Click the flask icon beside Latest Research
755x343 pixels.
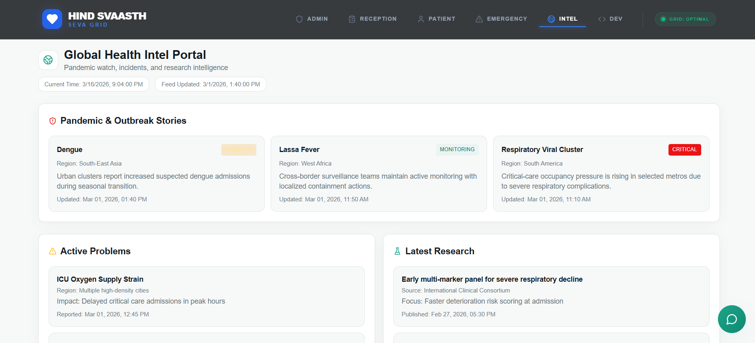point(397,251)
